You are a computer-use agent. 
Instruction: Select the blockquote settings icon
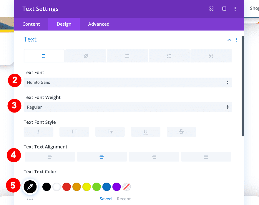[x=211, y=56]
